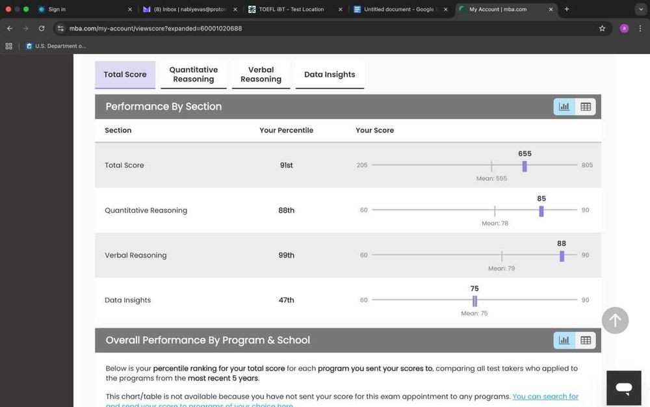This screenshot has height=407, width=650.
Task: Click the '91st' percentile value
Action: tap(286, 165)
